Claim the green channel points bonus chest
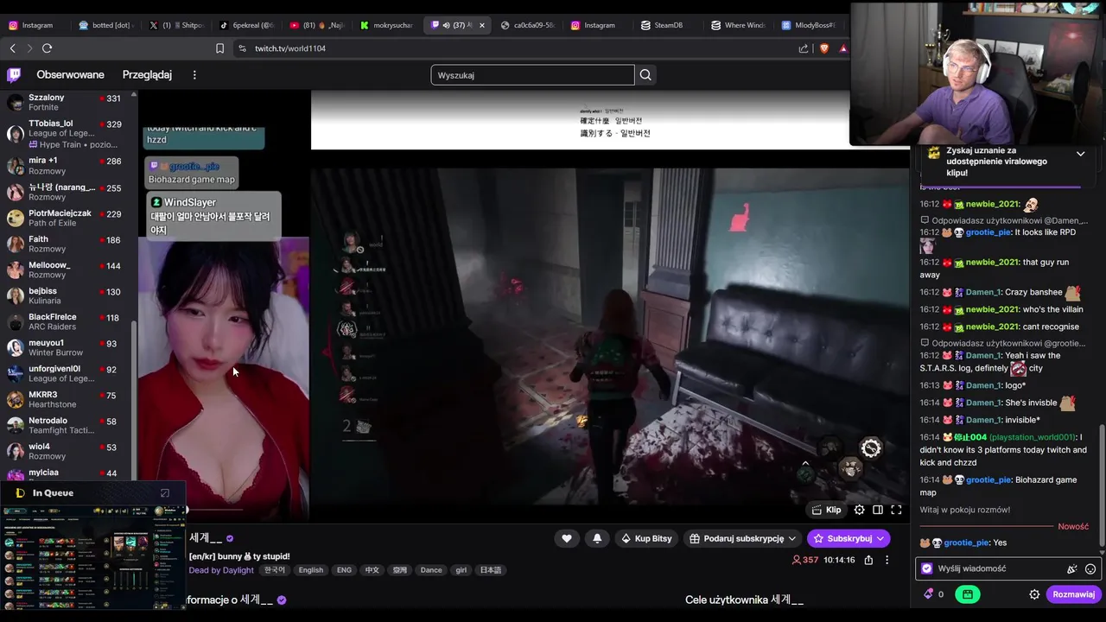 (x=968, y=594)
